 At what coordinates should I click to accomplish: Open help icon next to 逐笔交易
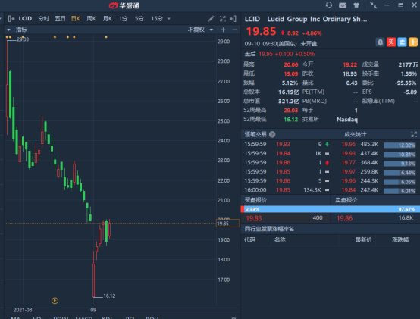click(272, 135)
